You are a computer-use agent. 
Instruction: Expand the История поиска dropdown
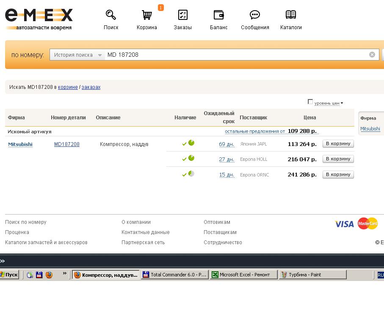pyautogui.click(x=77, y=55)
